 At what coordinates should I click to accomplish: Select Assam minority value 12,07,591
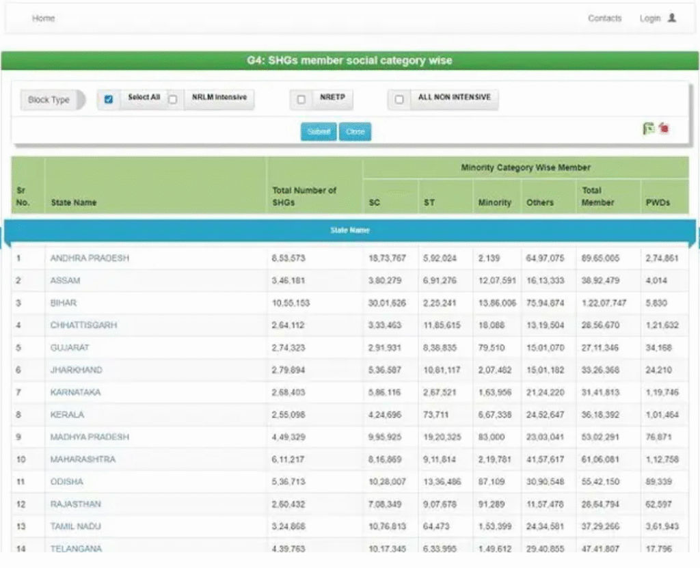(497, 280)
